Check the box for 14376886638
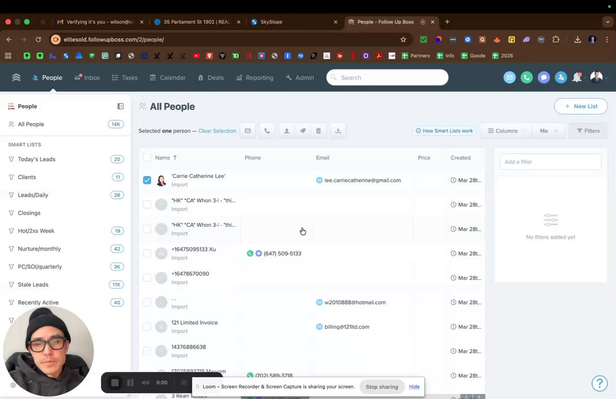The width and height of the screenshot is (616, 399). (x=147, y=351)
